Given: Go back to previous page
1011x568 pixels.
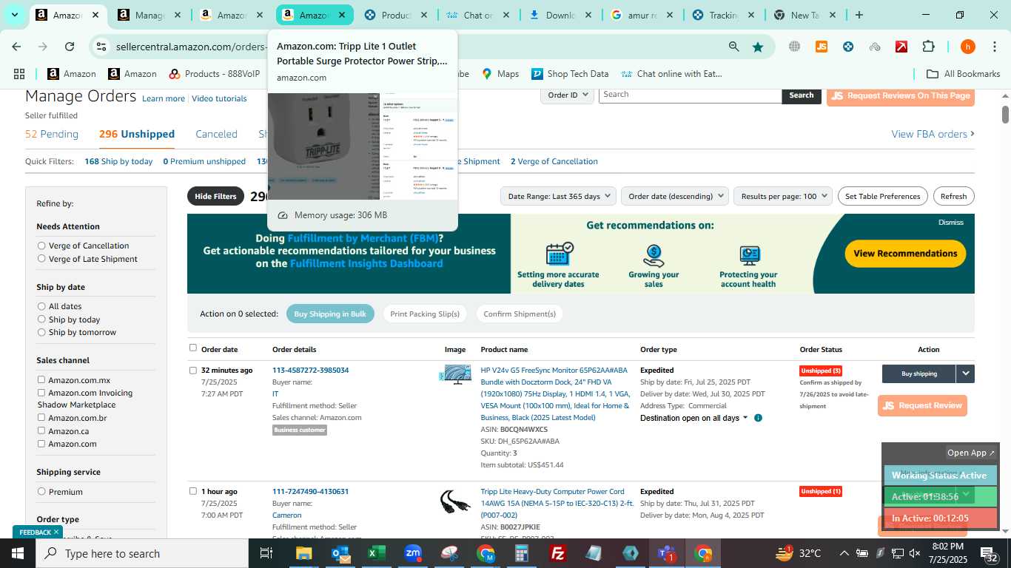Looking at the screenshot, I should 16,47.
